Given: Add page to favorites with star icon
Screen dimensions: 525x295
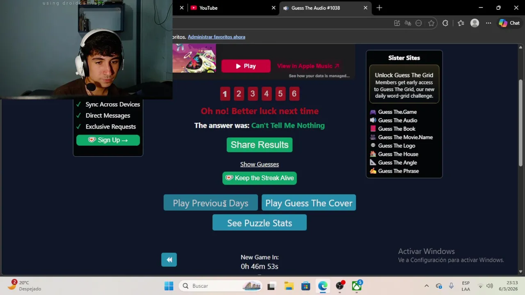Looking at the screenshot, I should point(431,23).
